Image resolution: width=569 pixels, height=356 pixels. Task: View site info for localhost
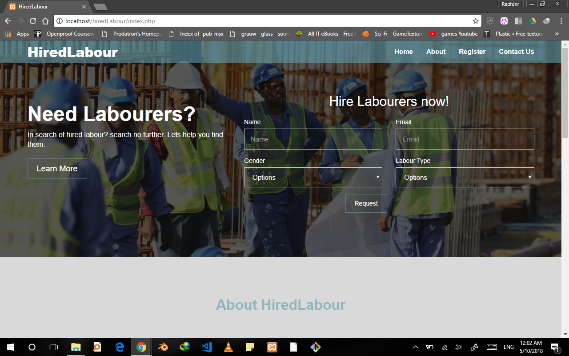60,21
